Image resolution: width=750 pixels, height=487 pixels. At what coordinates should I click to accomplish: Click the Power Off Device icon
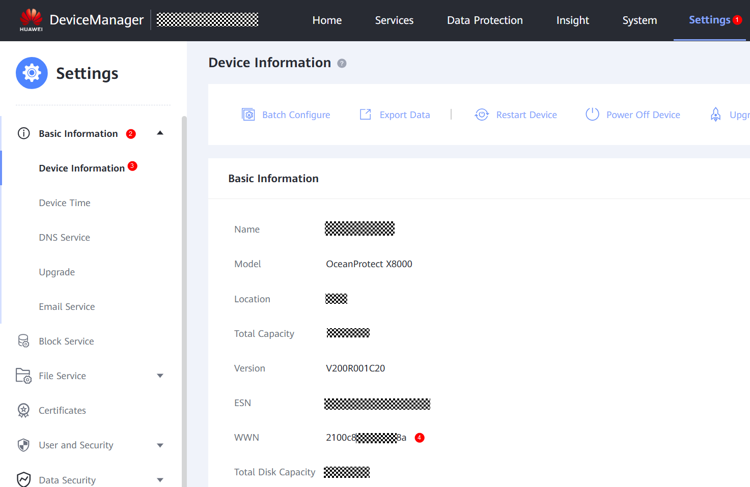click(592, 114)
